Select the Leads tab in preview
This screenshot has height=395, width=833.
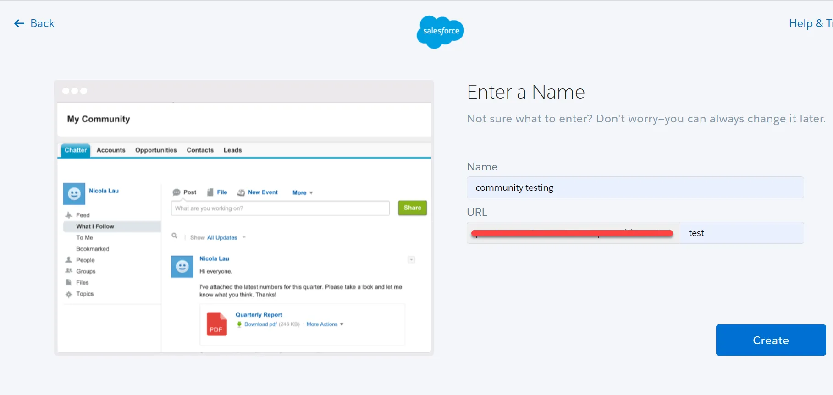[x=232, y=150]
